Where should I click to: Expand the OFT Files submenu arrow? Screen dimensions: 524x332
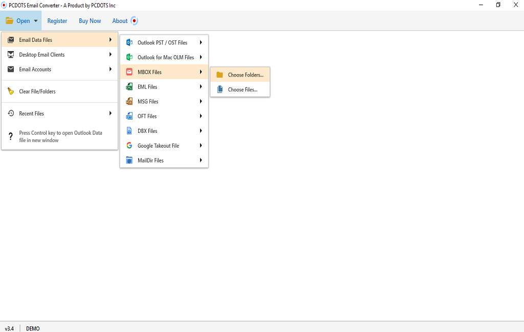click(201, 116)
